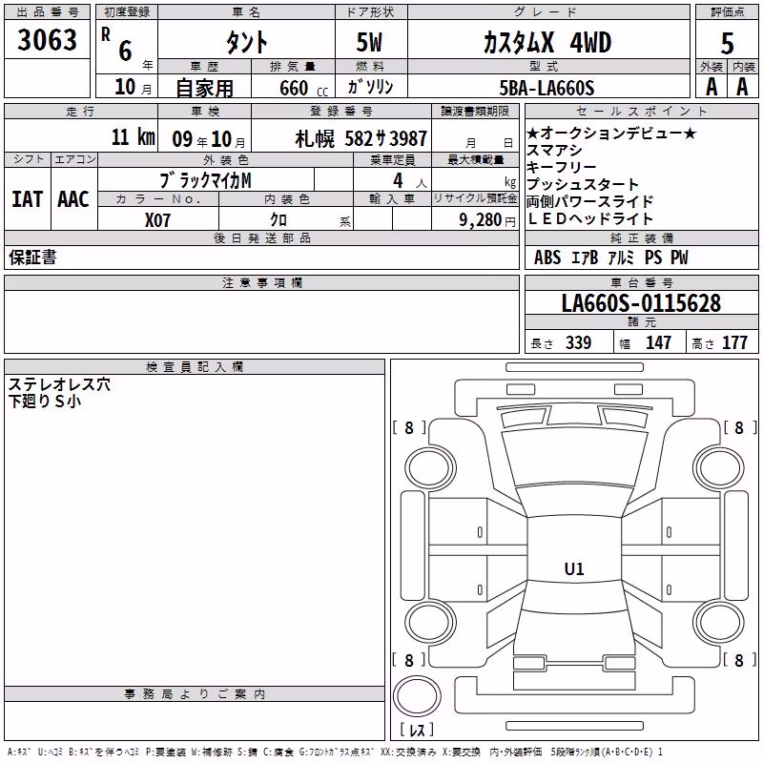Select the "カラーNo." header

157,198
